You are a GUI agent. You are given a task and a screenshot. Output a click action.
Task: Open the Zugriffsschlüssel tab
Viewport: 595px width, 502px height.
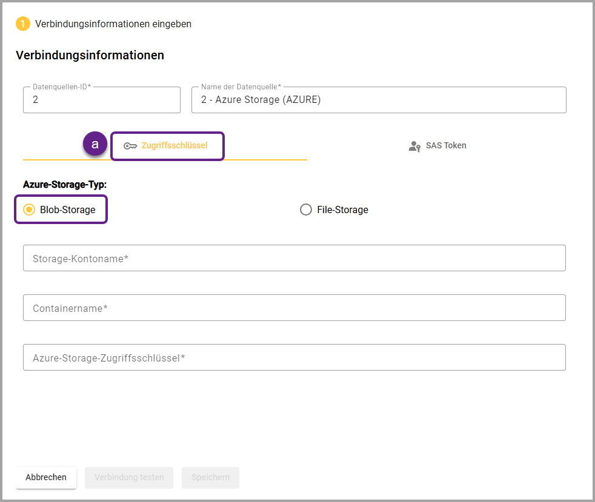[174, 145]
